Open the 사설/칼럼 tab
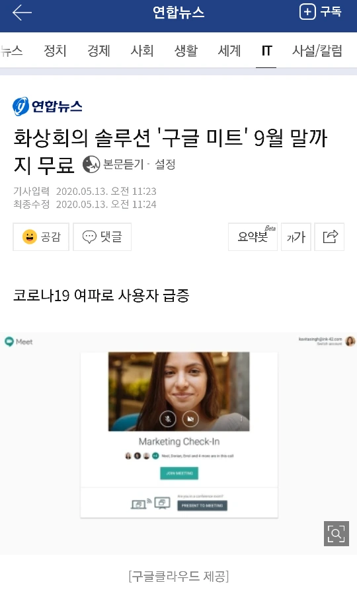This screenshot has width=357, height=603. (x=317, y=51)
